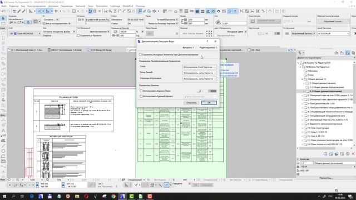
Task: Open Project Map in the Navigator
Action: [337, 53]
